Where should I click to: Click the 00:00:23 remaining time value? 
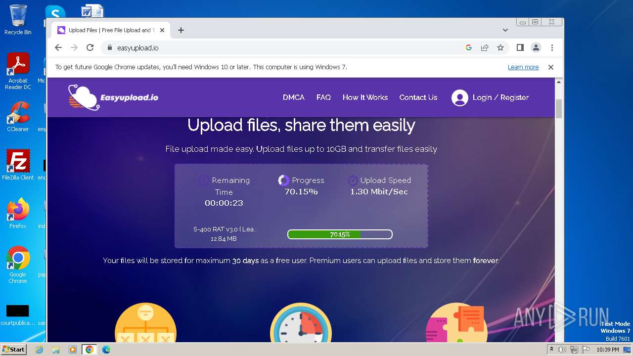pos(224,203)
